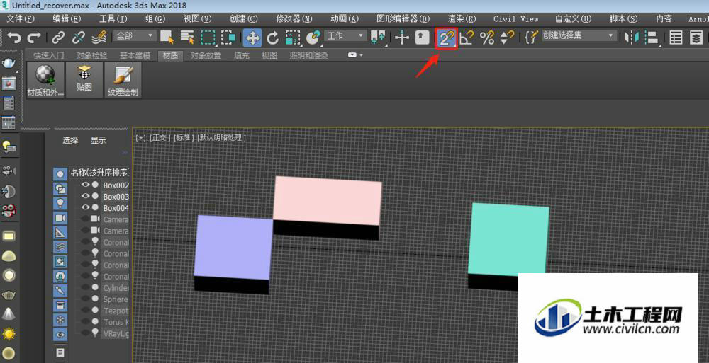The width and height of the screenshot is (709, 363).
Task: Open the 选择 menu in Scene Explorer
Action: tap(70, 140)
